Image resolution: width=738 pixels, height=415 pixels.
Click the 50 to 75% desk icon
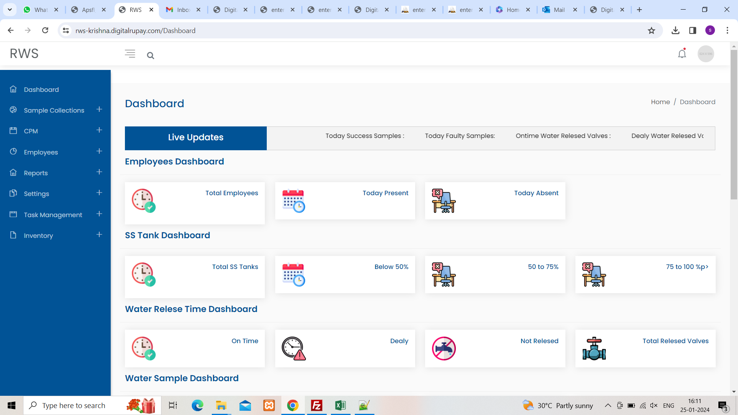[x=444, y=274]
